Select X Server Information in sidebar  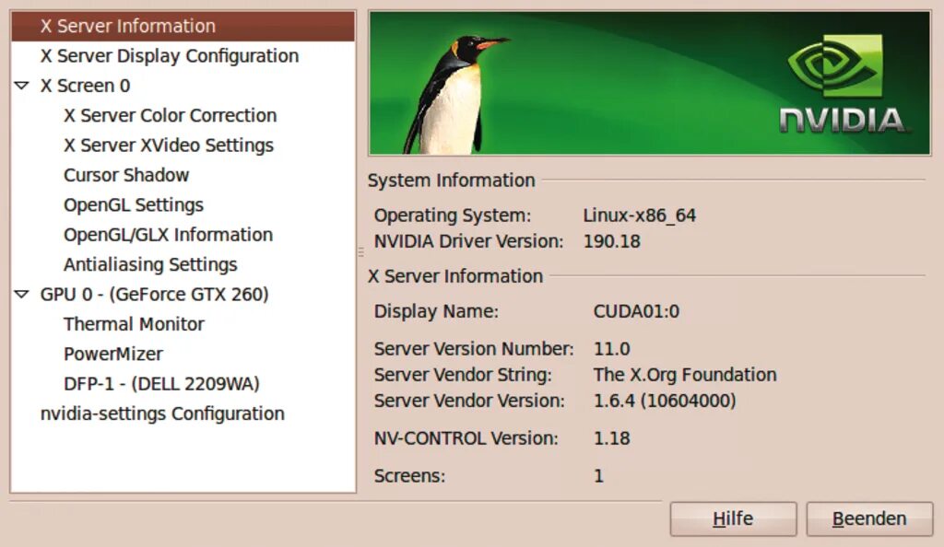point(183,26)
